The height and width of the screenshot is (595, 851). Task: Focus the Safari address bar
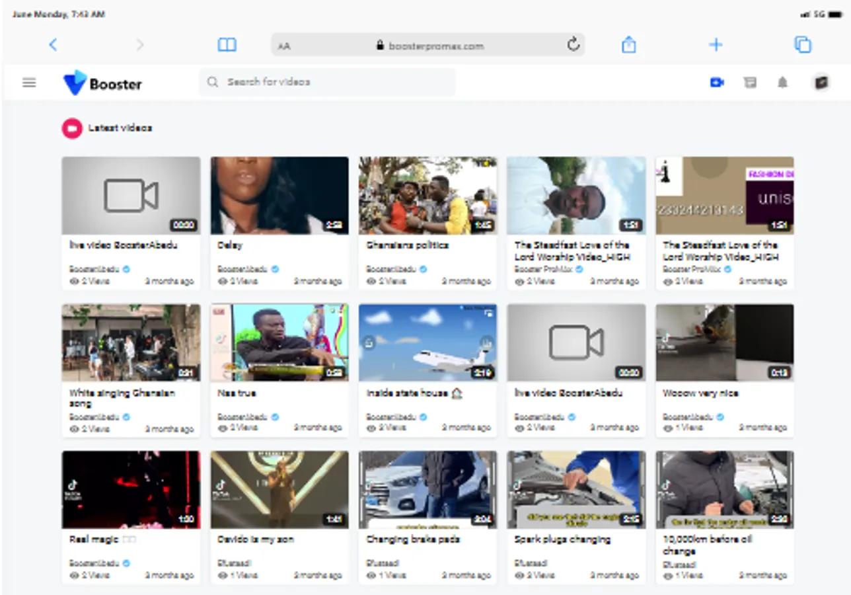(427, 45)
